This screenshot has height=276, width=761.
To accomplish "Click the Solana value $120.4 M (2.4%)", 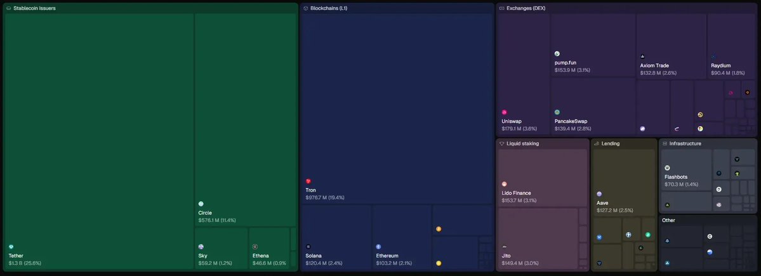I will click(324, 263).
